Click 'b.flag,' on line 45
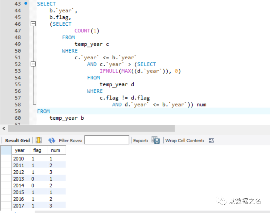 tap(60, 17)
